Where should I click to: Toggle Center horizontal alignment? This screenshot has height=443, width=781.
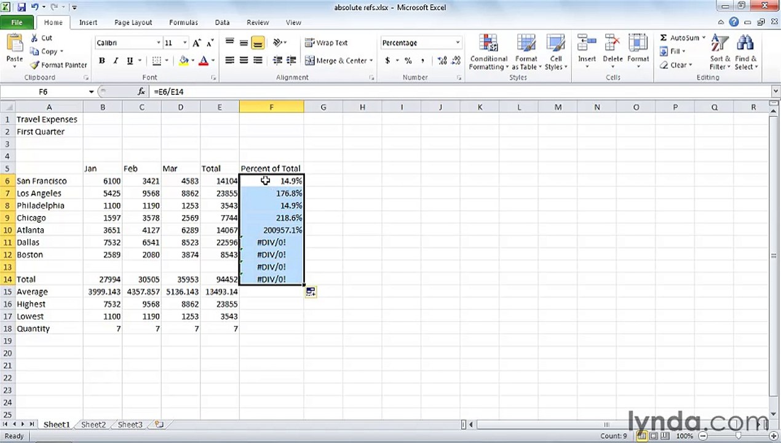pyautogui.click(x=244, y=61)
